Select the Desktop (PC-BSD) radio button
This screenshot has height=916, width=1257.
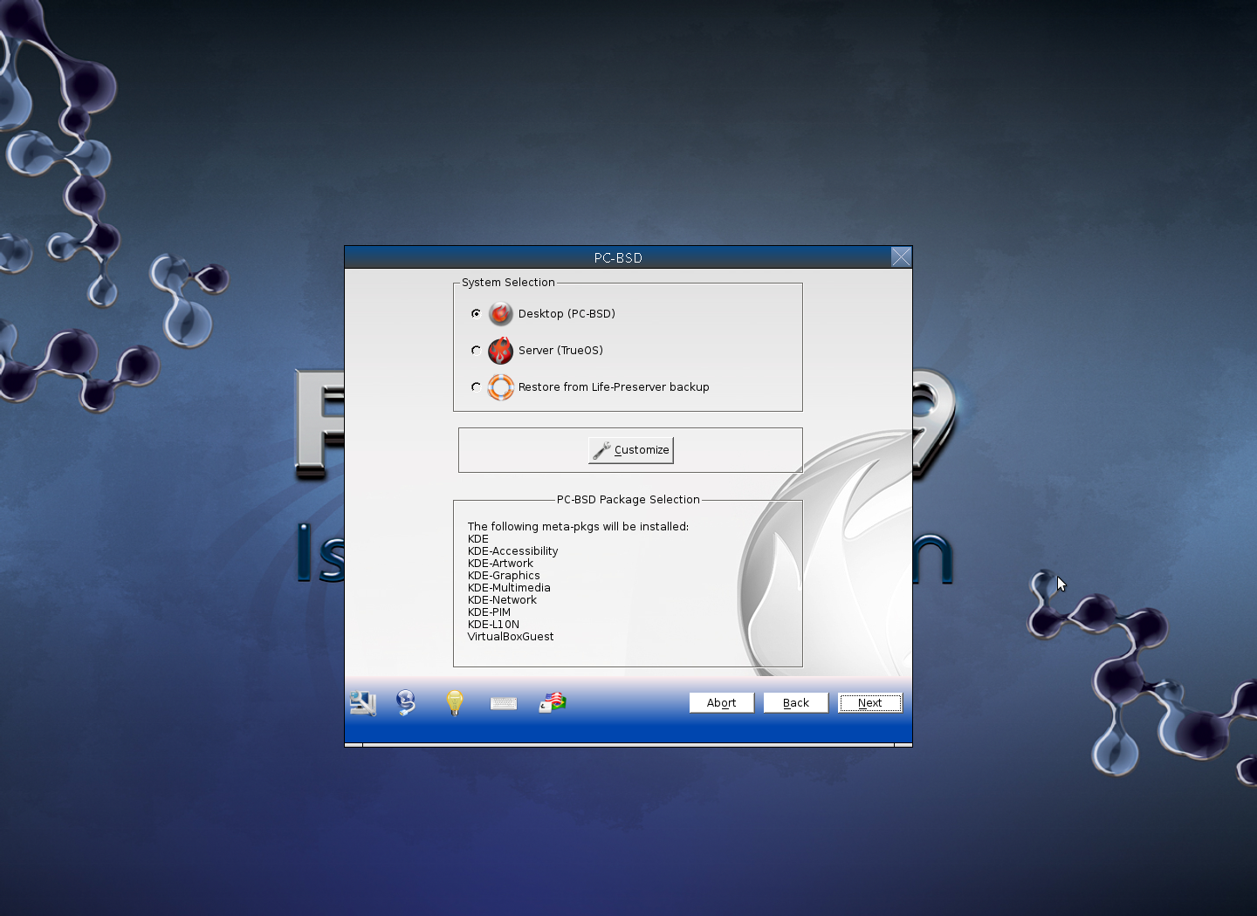coord(476,313)
